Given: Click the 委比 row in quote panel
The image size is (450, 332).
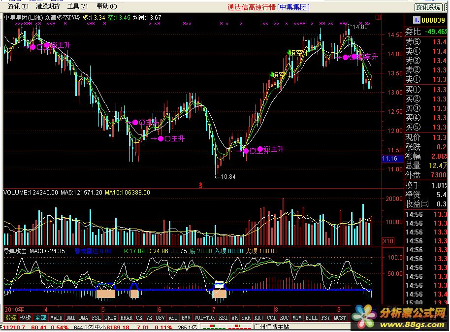Looking at the screenshot, I should click(x=426, y=32).
